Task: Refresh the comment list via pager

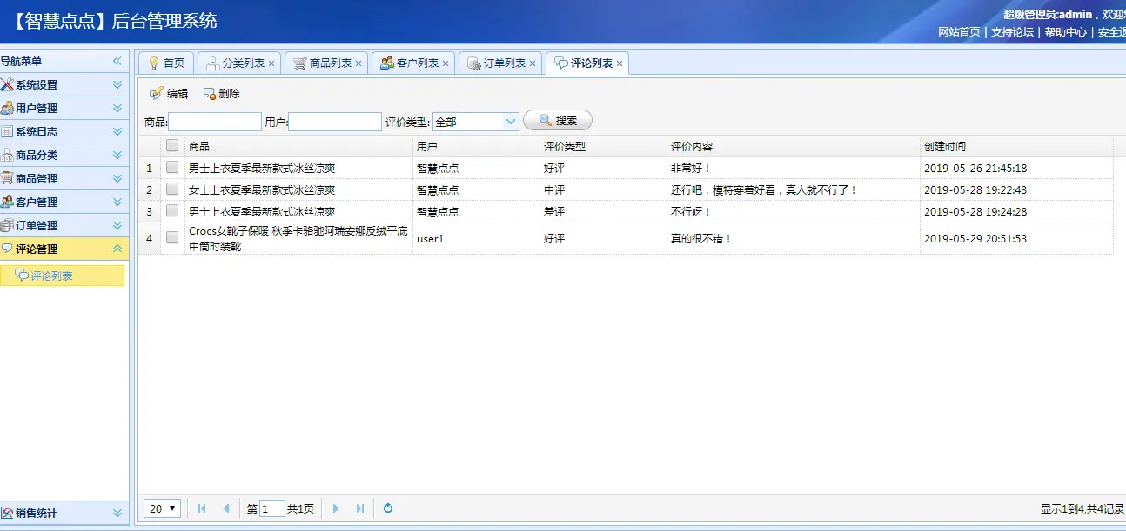Action: tap(388, 508)
